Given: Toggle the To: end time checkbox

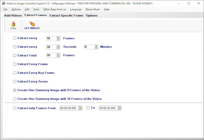Looking at the screenshot, I should (88, 108).
